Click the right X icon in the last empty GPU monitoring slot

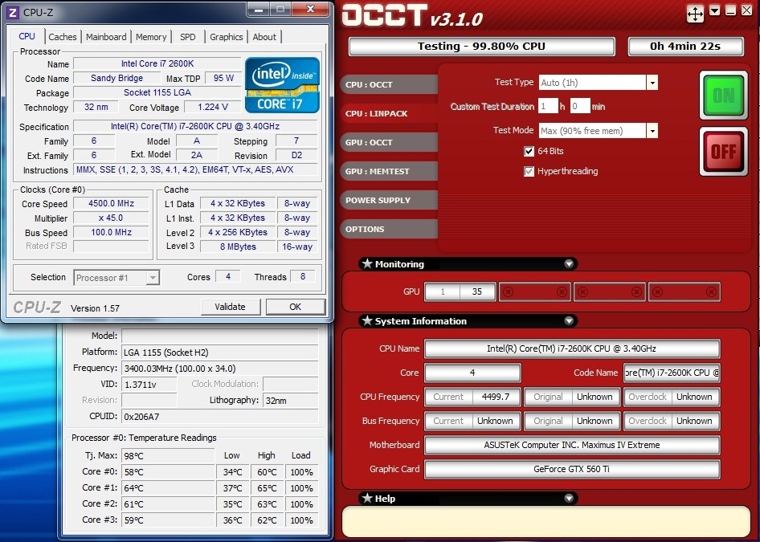(x=711, y=292)
